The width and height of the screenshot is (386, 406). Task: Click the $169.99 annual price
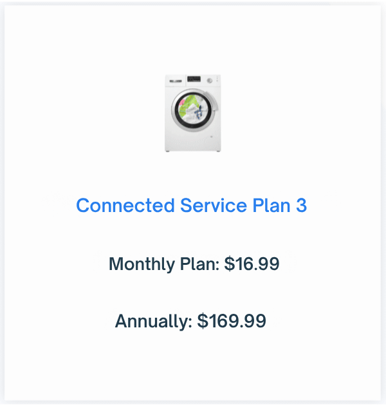click(232, 321)
